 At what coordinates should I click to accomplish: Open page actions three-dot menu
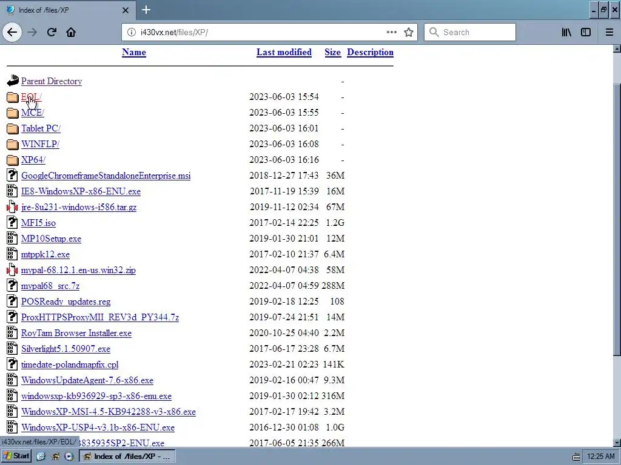coord(392,32)
